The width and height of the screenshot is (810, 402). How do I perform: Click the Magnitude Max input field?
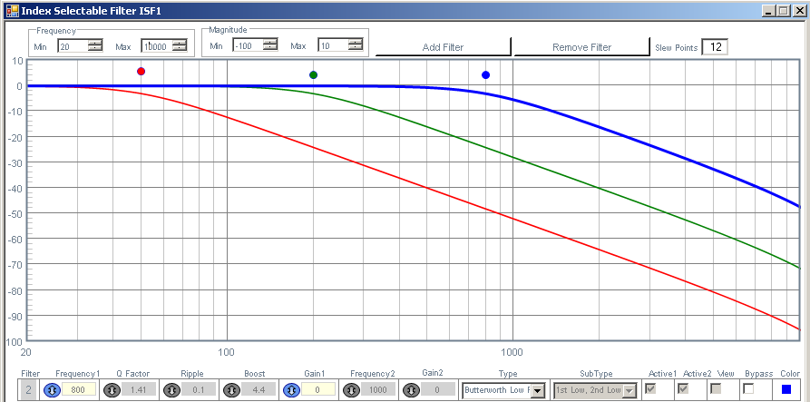(x=333, y=45)
